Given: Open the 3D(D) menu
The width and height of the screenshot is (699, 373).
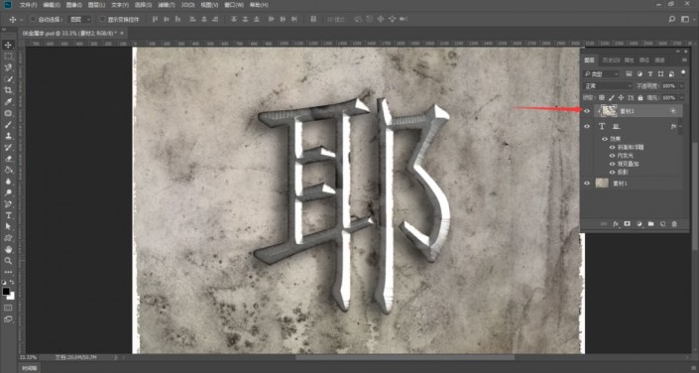Looking at the screenshot, I should tap(187, 5).
